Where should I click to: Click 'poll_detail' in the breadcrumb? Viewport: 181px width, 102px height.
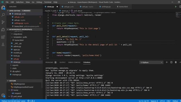point(78,11)
